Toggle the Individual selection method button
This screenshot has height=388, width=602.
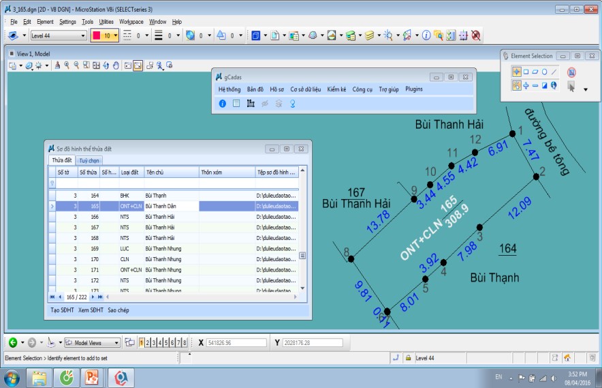(516, 72)
